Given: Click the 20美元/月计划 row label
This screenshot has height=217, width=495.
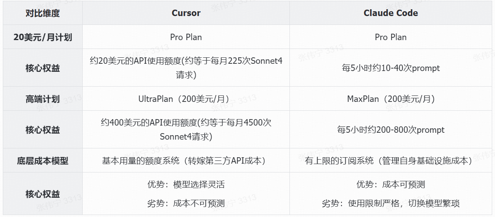Looking at the screenshot, I should pyautogui.click(x=42, y=37).
